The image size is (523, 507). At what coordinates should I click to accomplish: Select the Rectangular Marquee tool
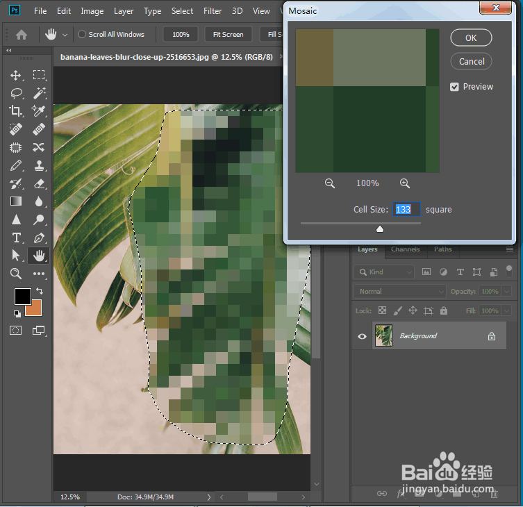[39, 75]
